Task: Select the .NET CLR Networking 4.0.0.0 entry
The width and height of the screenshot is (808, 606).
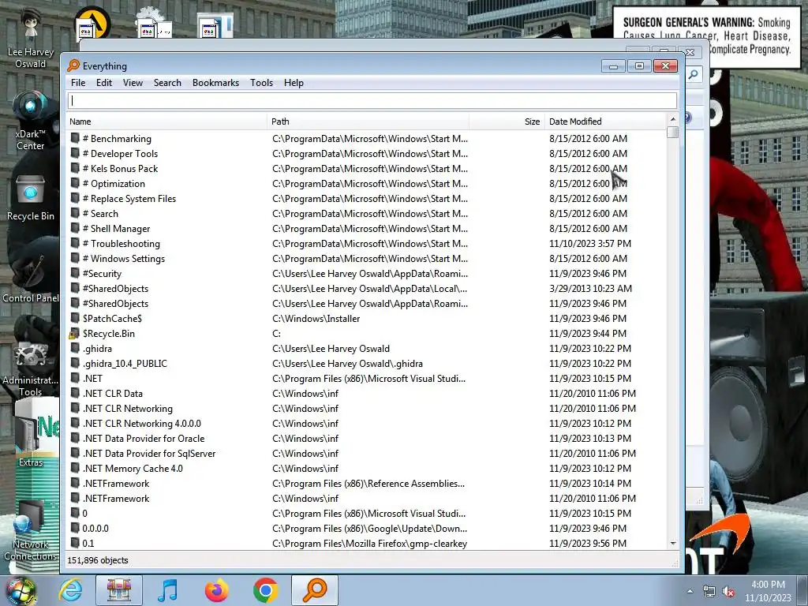Action: (x=142, y=423)
